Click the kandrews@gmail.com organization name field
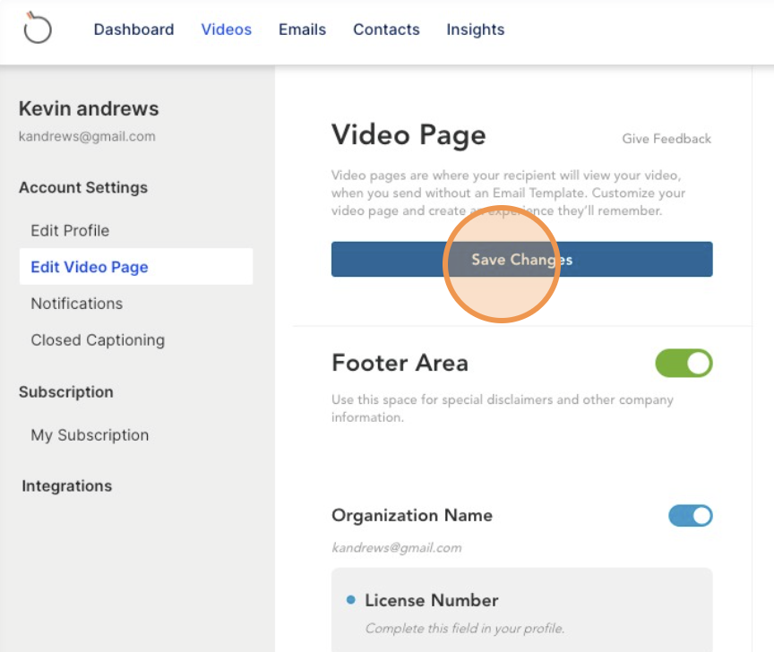Viewport: 774px width, 652px height. 397,547
